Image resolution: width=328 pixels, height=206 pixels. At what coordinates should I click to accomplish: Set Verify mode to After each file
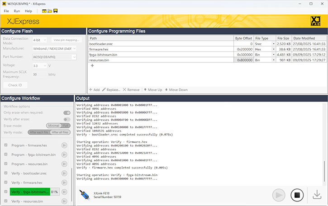tap(39, 132)
